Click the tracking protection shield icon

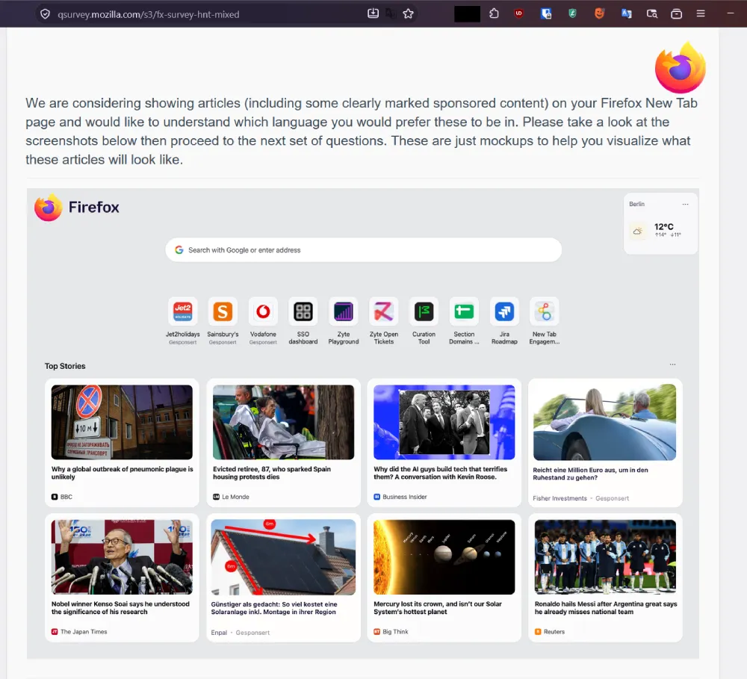[46, 13]
